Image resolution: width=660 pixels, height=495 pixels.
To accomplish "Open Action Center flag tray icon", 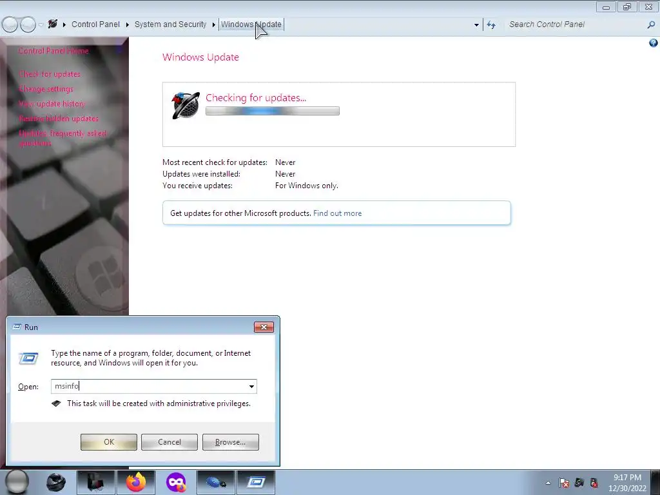I will tap(564, 483).
